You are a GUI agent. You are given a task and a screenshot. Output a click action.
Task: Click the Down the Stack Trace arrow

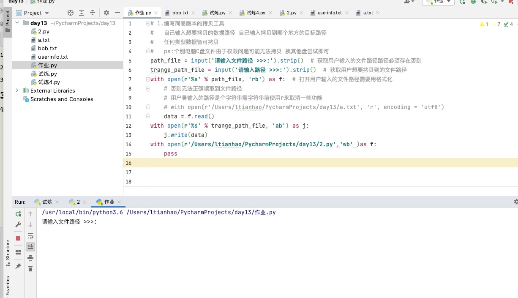coord(30,224)
